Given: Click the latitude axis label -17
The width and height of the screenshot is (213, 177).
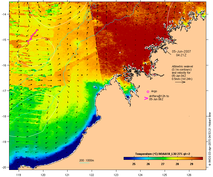Looking at the screenshot, I should [x=4, y=91].
